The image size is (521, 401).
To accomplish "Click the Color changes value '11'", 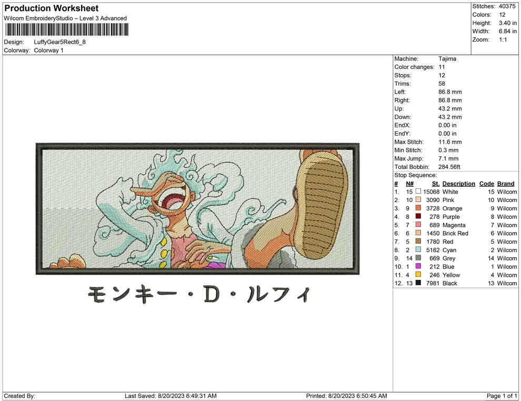I will [x=442, y=67].
